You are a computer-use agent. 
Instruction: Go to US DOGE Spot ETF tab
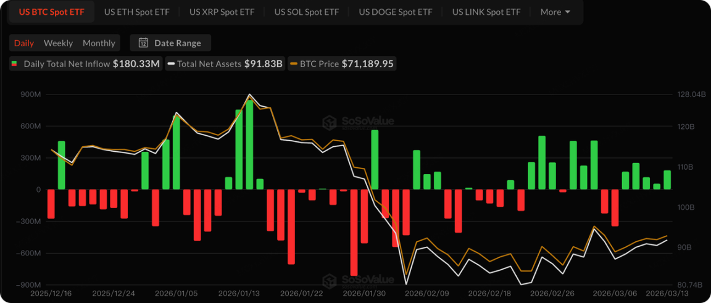pyautogui.click(x=396, y=12)
